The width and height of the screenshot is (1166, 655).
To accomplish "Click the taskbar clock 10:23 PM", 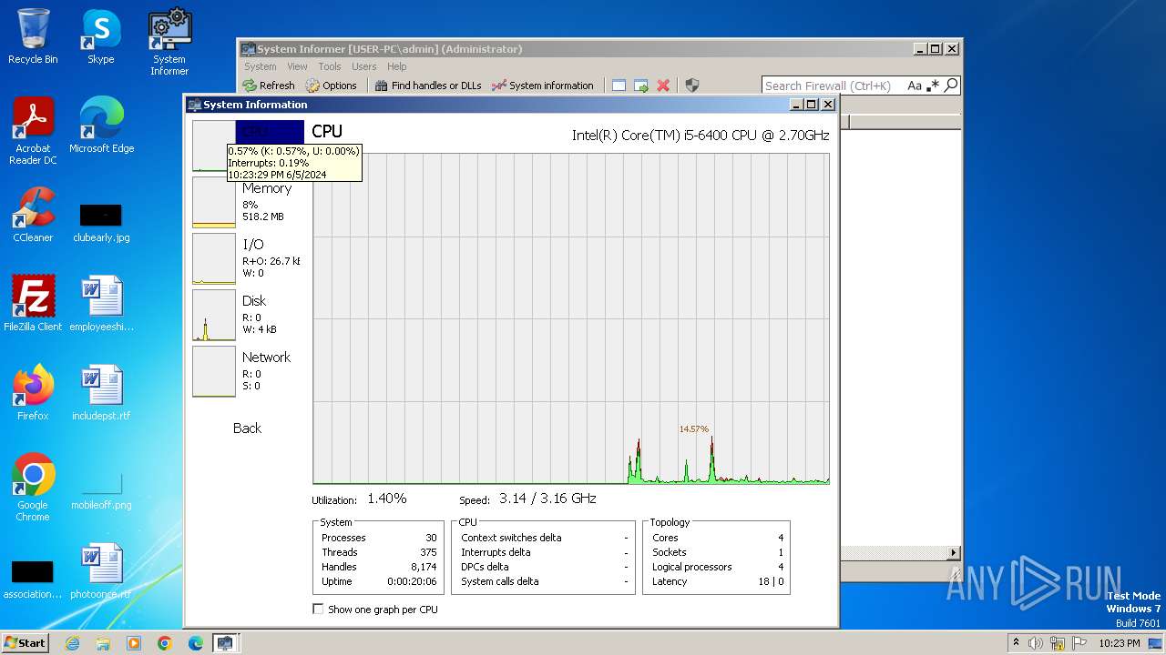I will pos(1119,643).
